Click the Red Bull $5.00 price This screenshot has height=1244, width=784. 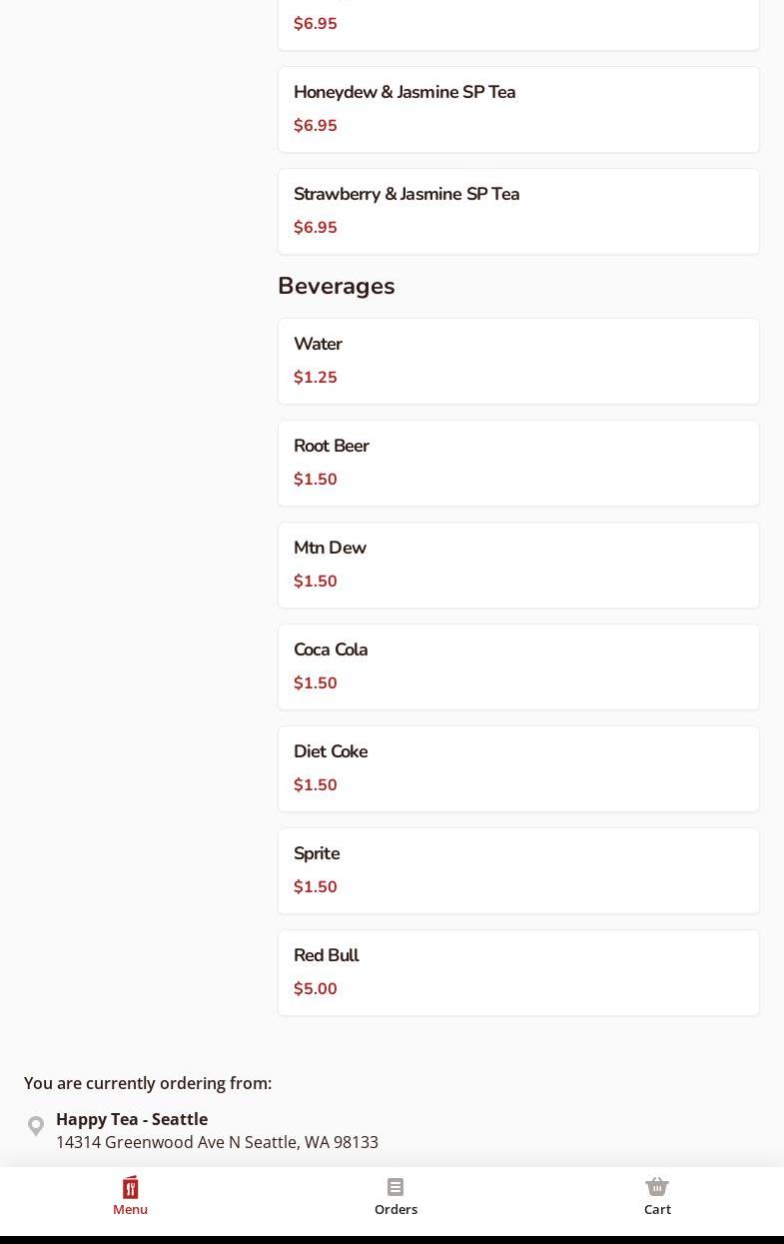(x=316, y=989)
